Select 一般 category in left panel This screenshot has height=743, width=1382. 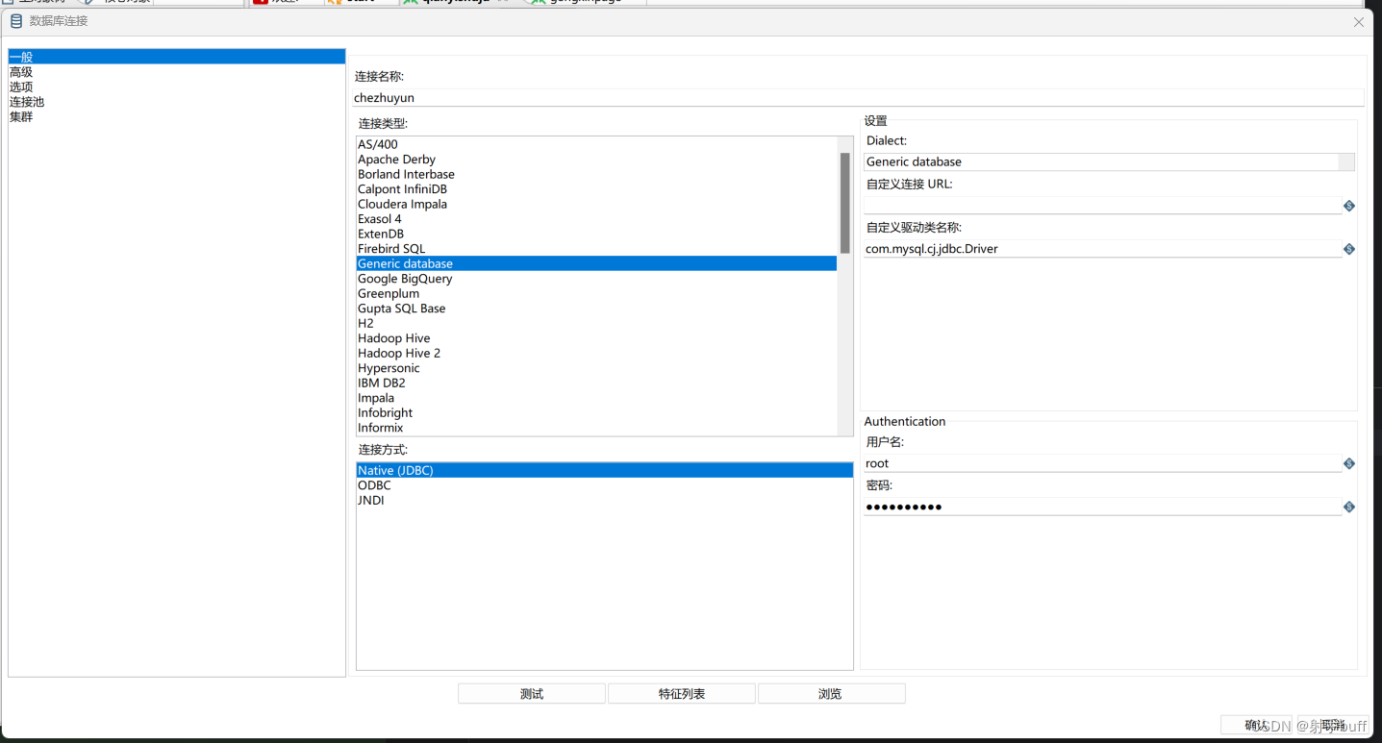[x=177, y=57]
